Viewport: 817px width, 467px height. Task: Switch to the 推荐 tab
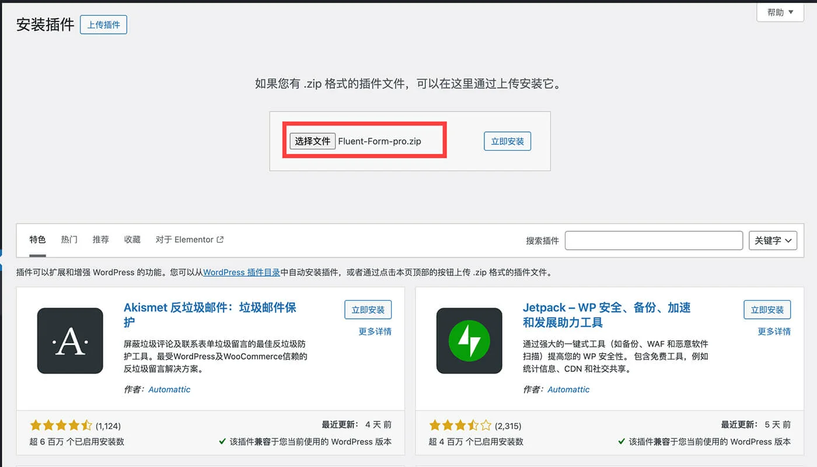tap(100, 239)
